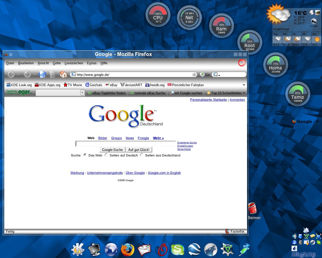
Task: Reload the page with the Reload icon
Action: click(42, 74)
